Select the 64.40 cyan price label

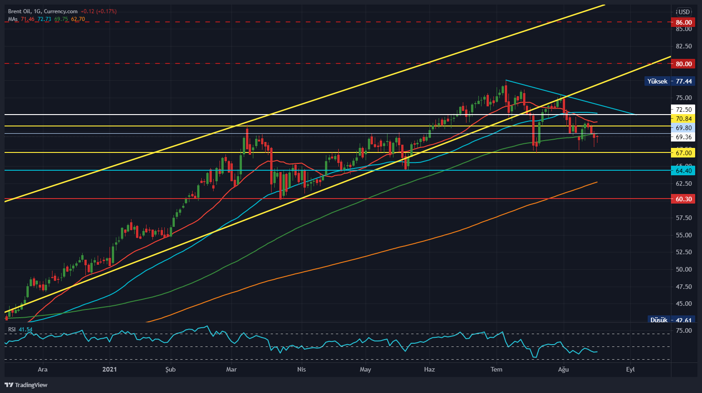pyautogui.click(x=683, y=171)
